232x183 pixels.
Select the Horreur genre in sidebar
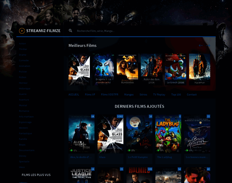tap(23, 83)
